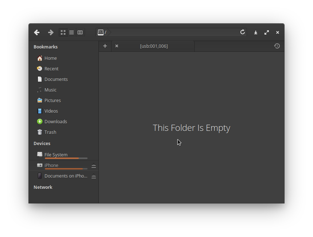Open closed tabs history

click(277, 46)
